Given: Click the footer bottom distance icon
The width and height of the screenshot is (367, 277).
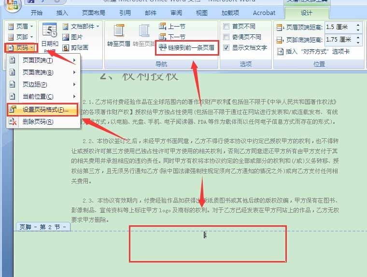Looking at the screenshot, I should [280, 40].
